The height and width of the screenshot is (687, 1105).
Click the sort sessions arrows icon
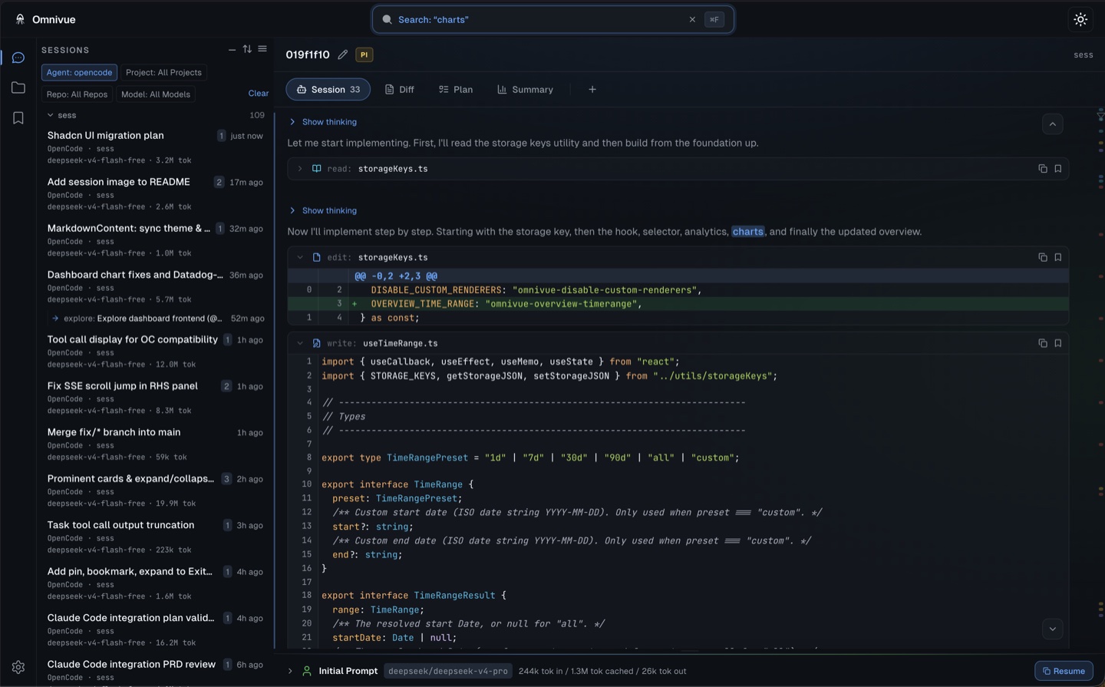pos(247,49)
